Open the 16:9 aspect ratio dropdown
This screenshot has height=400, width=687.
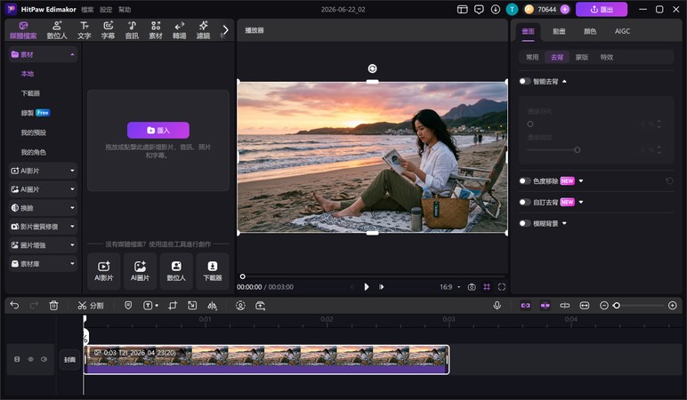(450, 287)
